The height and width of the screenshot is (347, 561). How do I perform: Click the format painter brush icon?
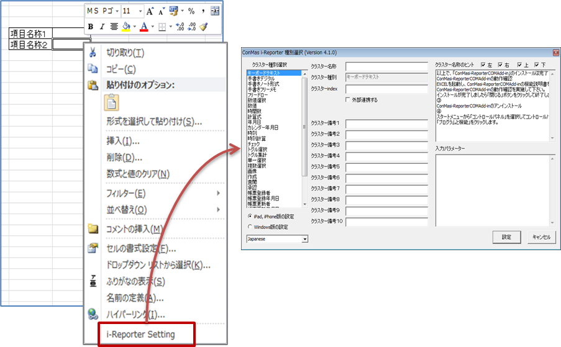[x=203, y=27]
